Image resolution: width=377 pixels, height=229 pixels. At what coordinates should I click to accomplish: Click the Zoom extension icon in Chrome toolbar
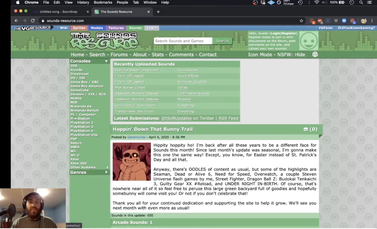click(x=344, y=21)
